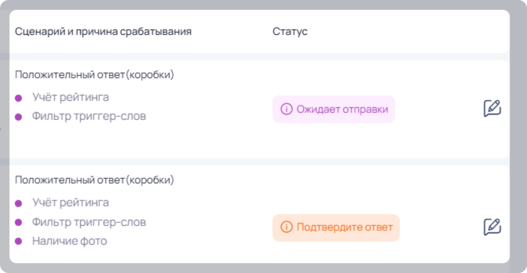The image size is (527, 273).
Task: Select the Статус column header
Action: coord(290,31)
